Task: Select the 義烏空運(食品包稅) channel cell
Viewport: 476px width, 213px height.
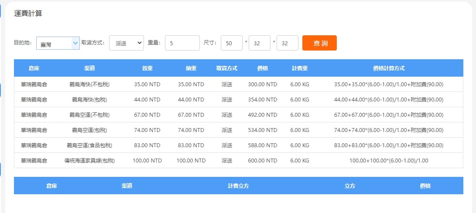Action: click(89, 145)
